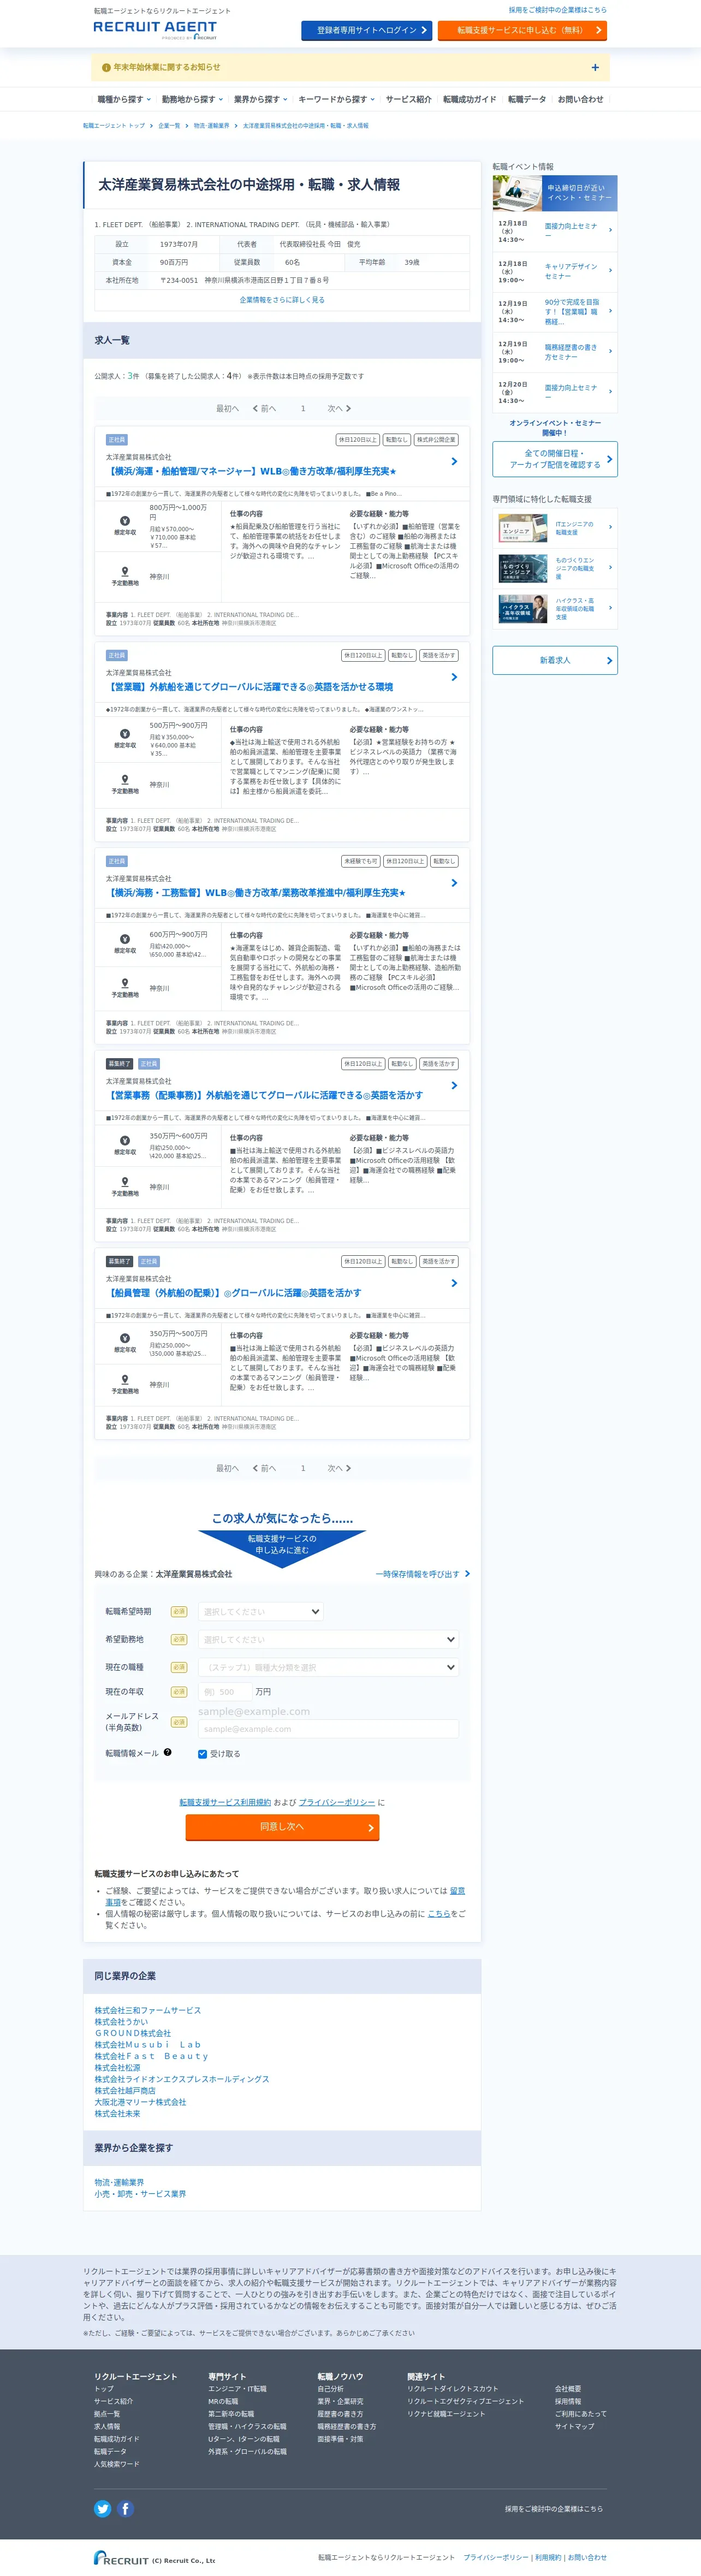Screen dimensions: 701x2576
Task: Click 前へ in the top pagination
Action: pyautogui.click(x=264, y=408)
